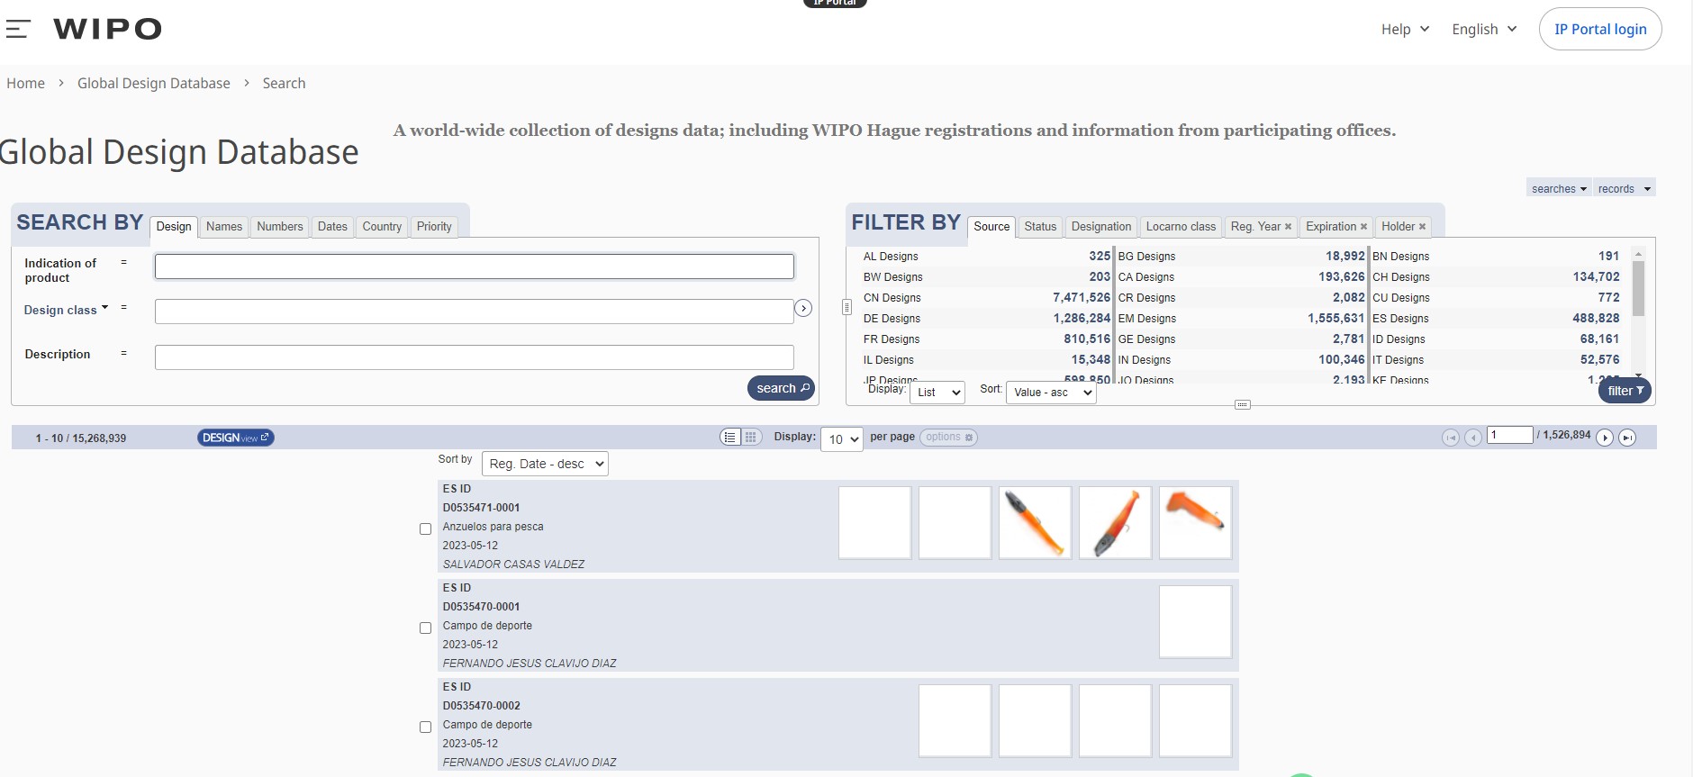1693x777 pixels.
Task: Click the search button
Action: click(781, 388)
